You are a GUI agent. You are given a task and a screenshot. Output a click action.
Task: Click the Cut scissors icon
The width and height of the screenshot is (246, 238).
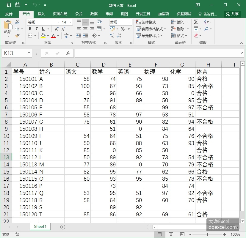(x=17, y=22)
